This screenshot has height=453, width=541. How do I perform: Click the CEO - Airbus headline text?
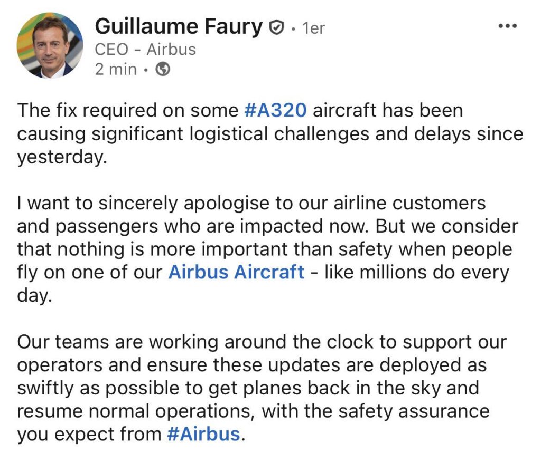(x=145, y=49)
